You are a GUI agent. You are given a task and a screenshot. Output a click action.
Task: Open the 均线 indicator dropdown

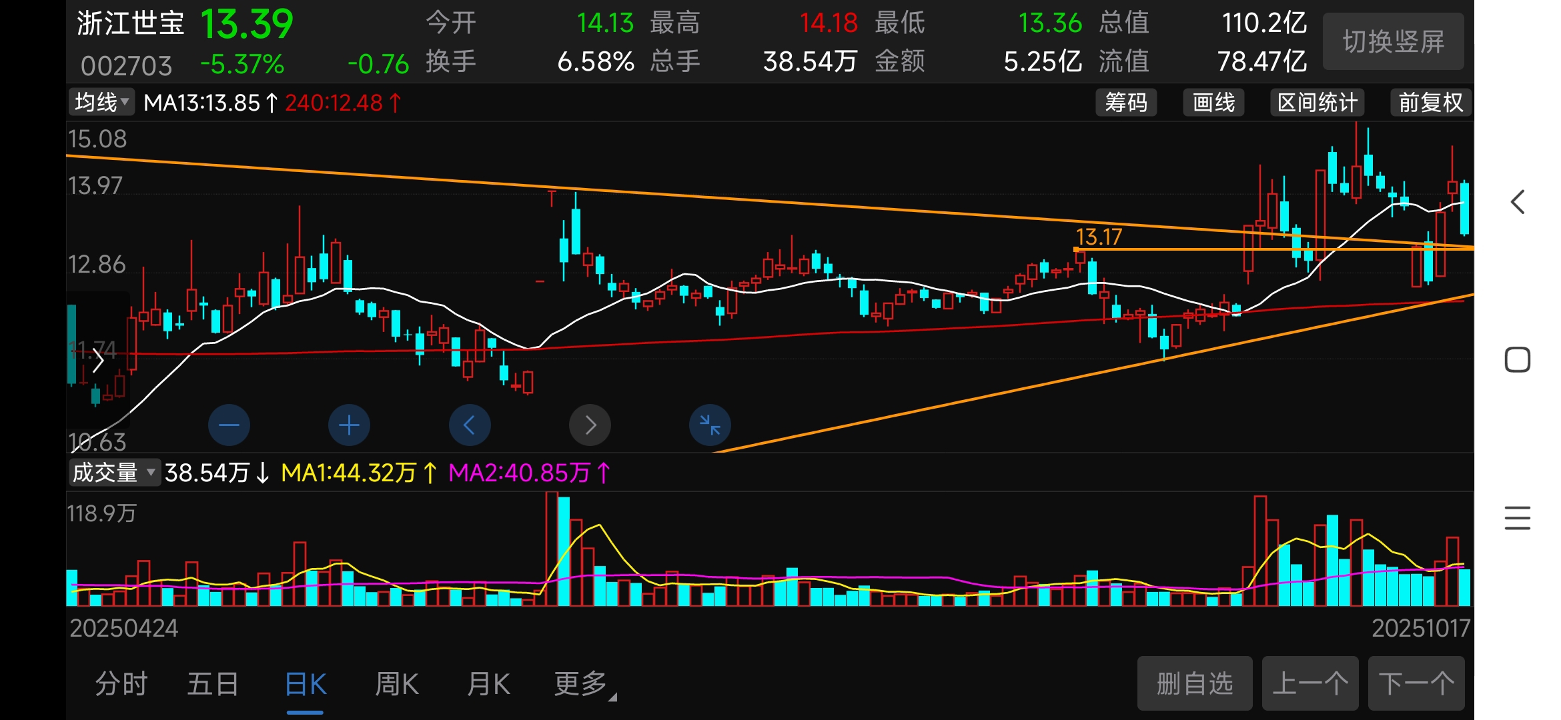101,103
